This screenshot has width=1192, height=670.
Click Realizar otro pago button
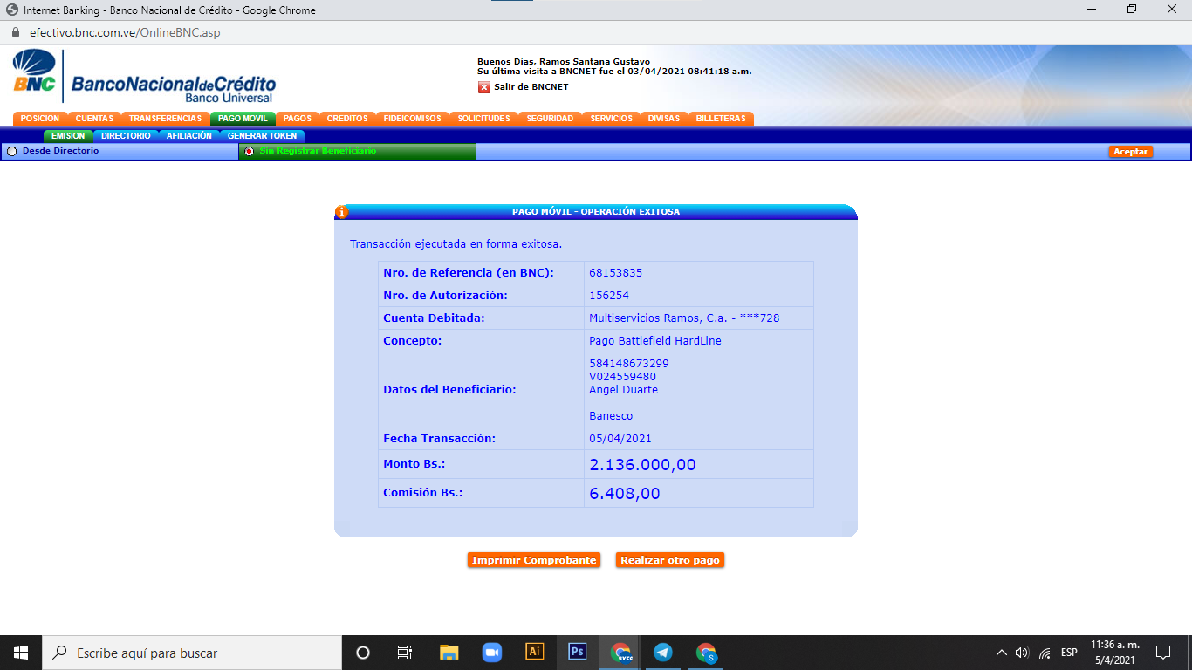click(x=670, y=560)
